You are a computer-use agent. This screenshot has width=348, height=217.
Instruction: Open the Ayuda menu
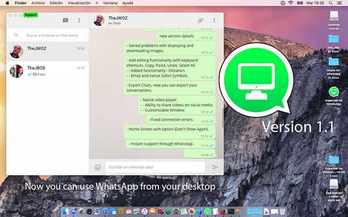pos(128,3)
